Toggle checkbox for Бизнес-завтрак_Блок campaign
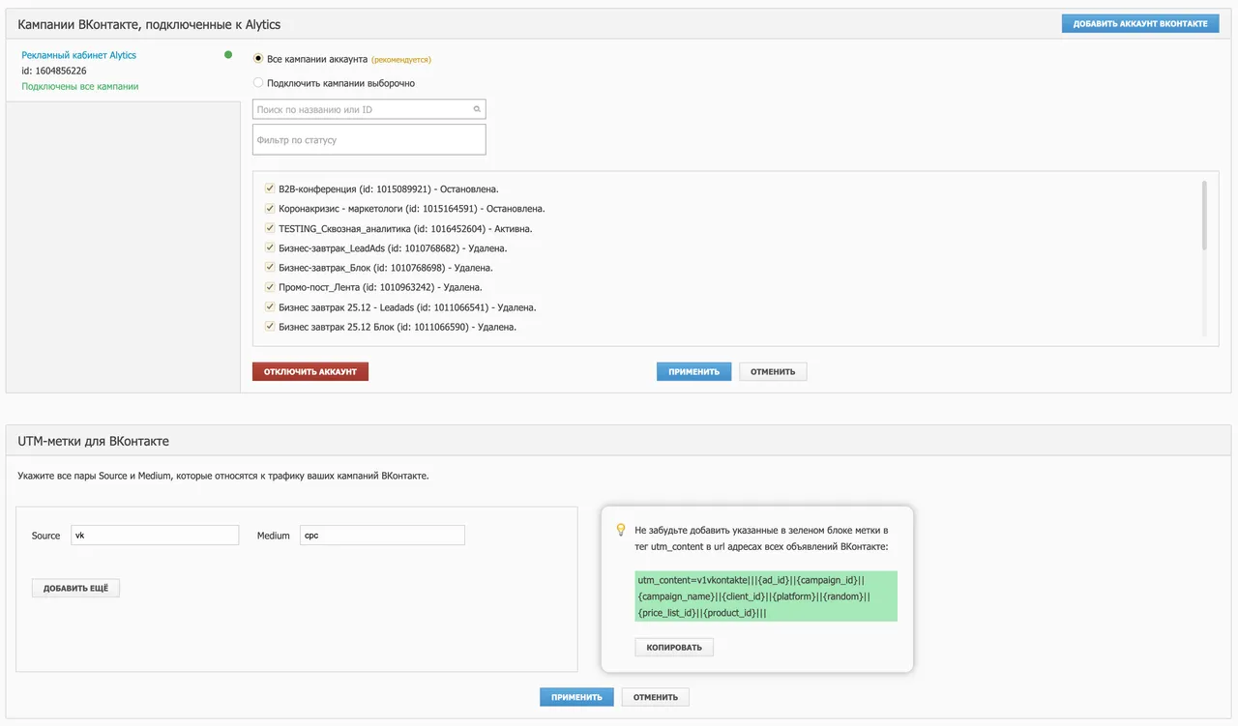Image resolution: width=1238 pixels, height=726 pixels. pyautogui.click(x=270, y=268)
